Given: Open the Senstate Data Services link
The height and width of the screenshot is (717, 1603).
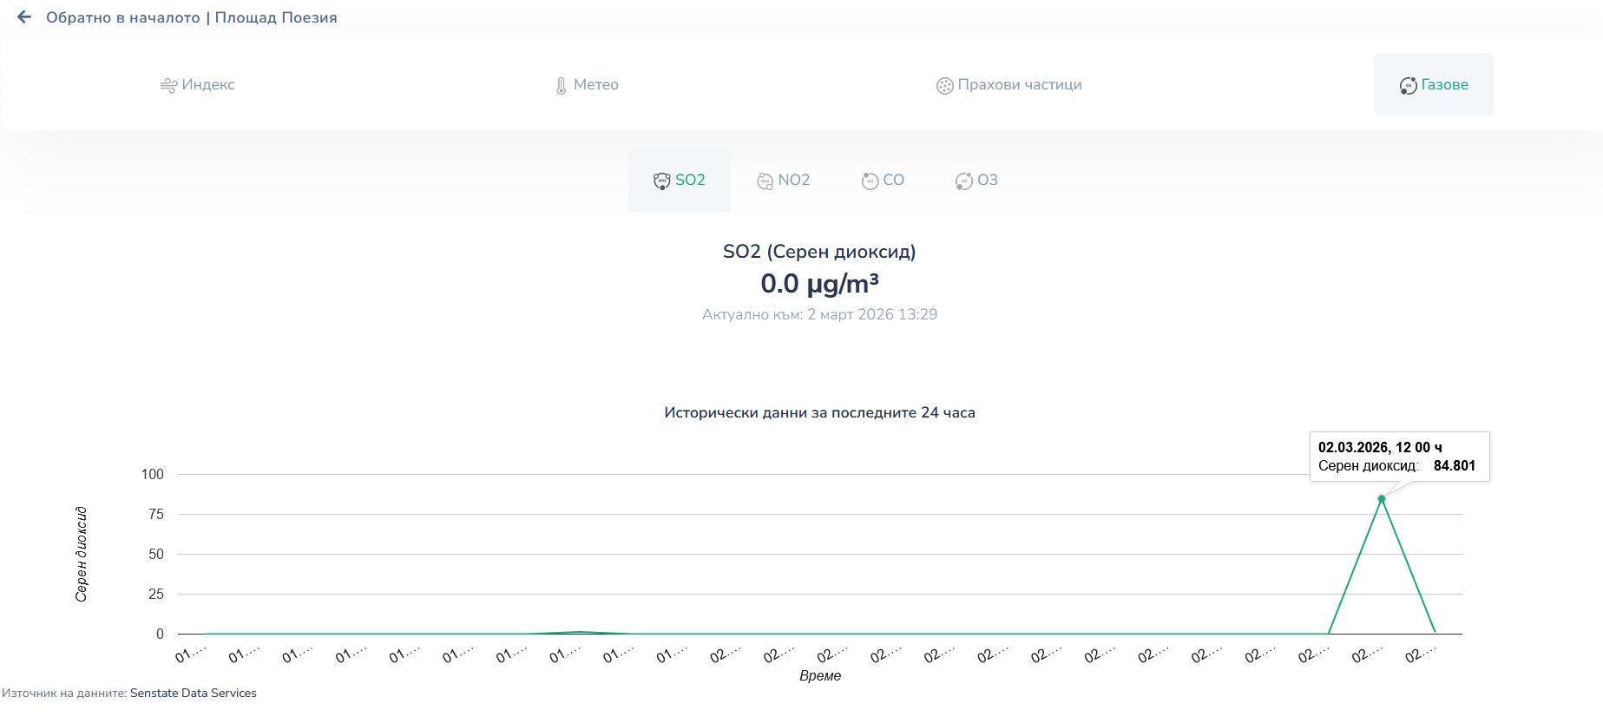Looking at the screenshot, I should (x=193, y=693).
